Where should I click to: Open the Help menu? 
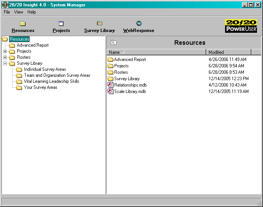(x=32, y=12)
